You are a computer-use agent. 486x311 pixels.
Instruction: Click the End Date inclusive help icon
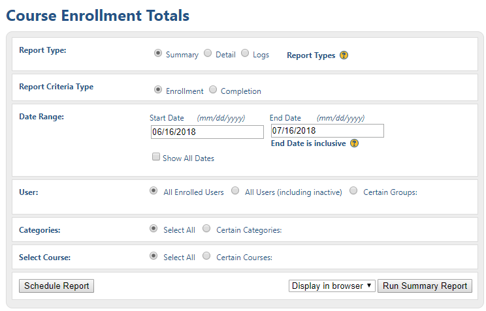click(354, 143)
